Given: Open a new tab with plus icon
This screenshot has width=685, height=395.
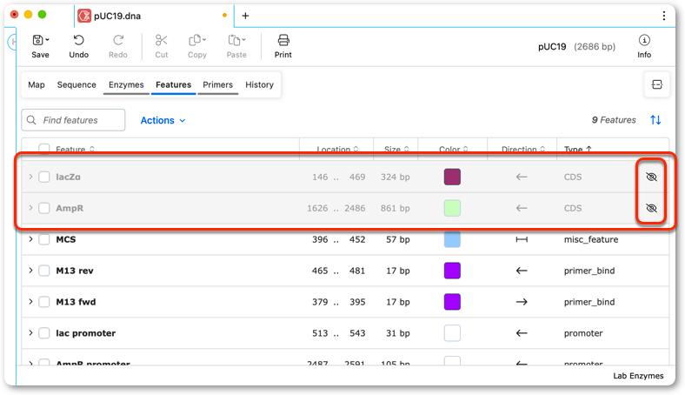Looking at the screenshot, I should (245, 16).
